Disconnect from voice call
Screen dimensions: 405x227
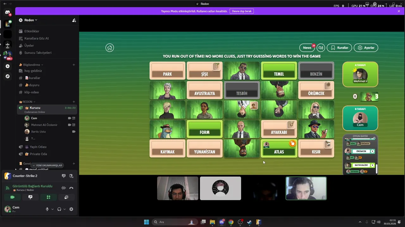[x=71, y=188]
